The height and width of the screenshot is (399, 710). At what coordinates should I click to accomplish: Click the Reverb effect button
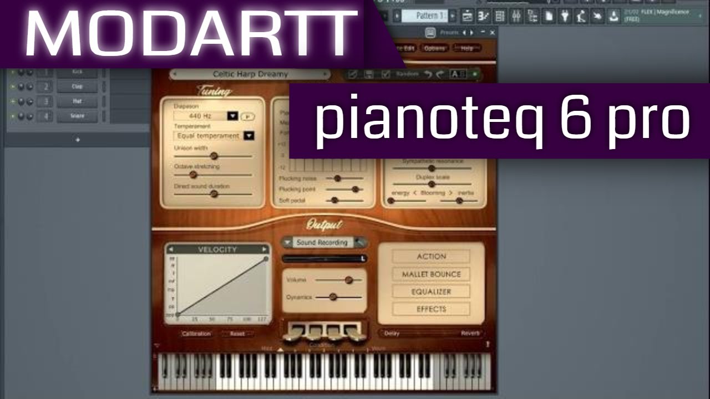pos(470,333)
